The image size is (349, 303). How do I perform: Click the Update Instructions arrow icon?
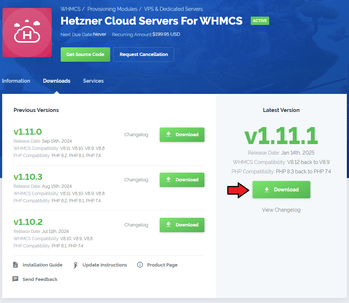pos(76,265)
